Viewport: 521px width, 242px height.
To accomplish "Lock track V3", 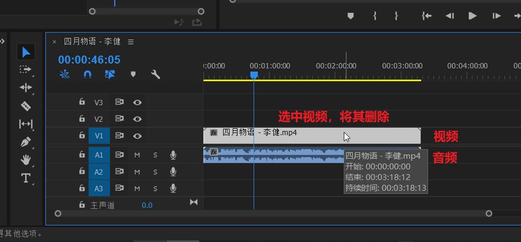I will (x=82, y=102).
